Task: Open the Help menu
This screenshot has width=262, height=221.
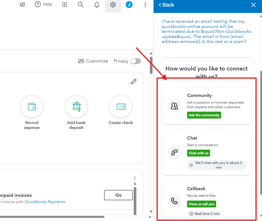Action: (x=43, y=4)
